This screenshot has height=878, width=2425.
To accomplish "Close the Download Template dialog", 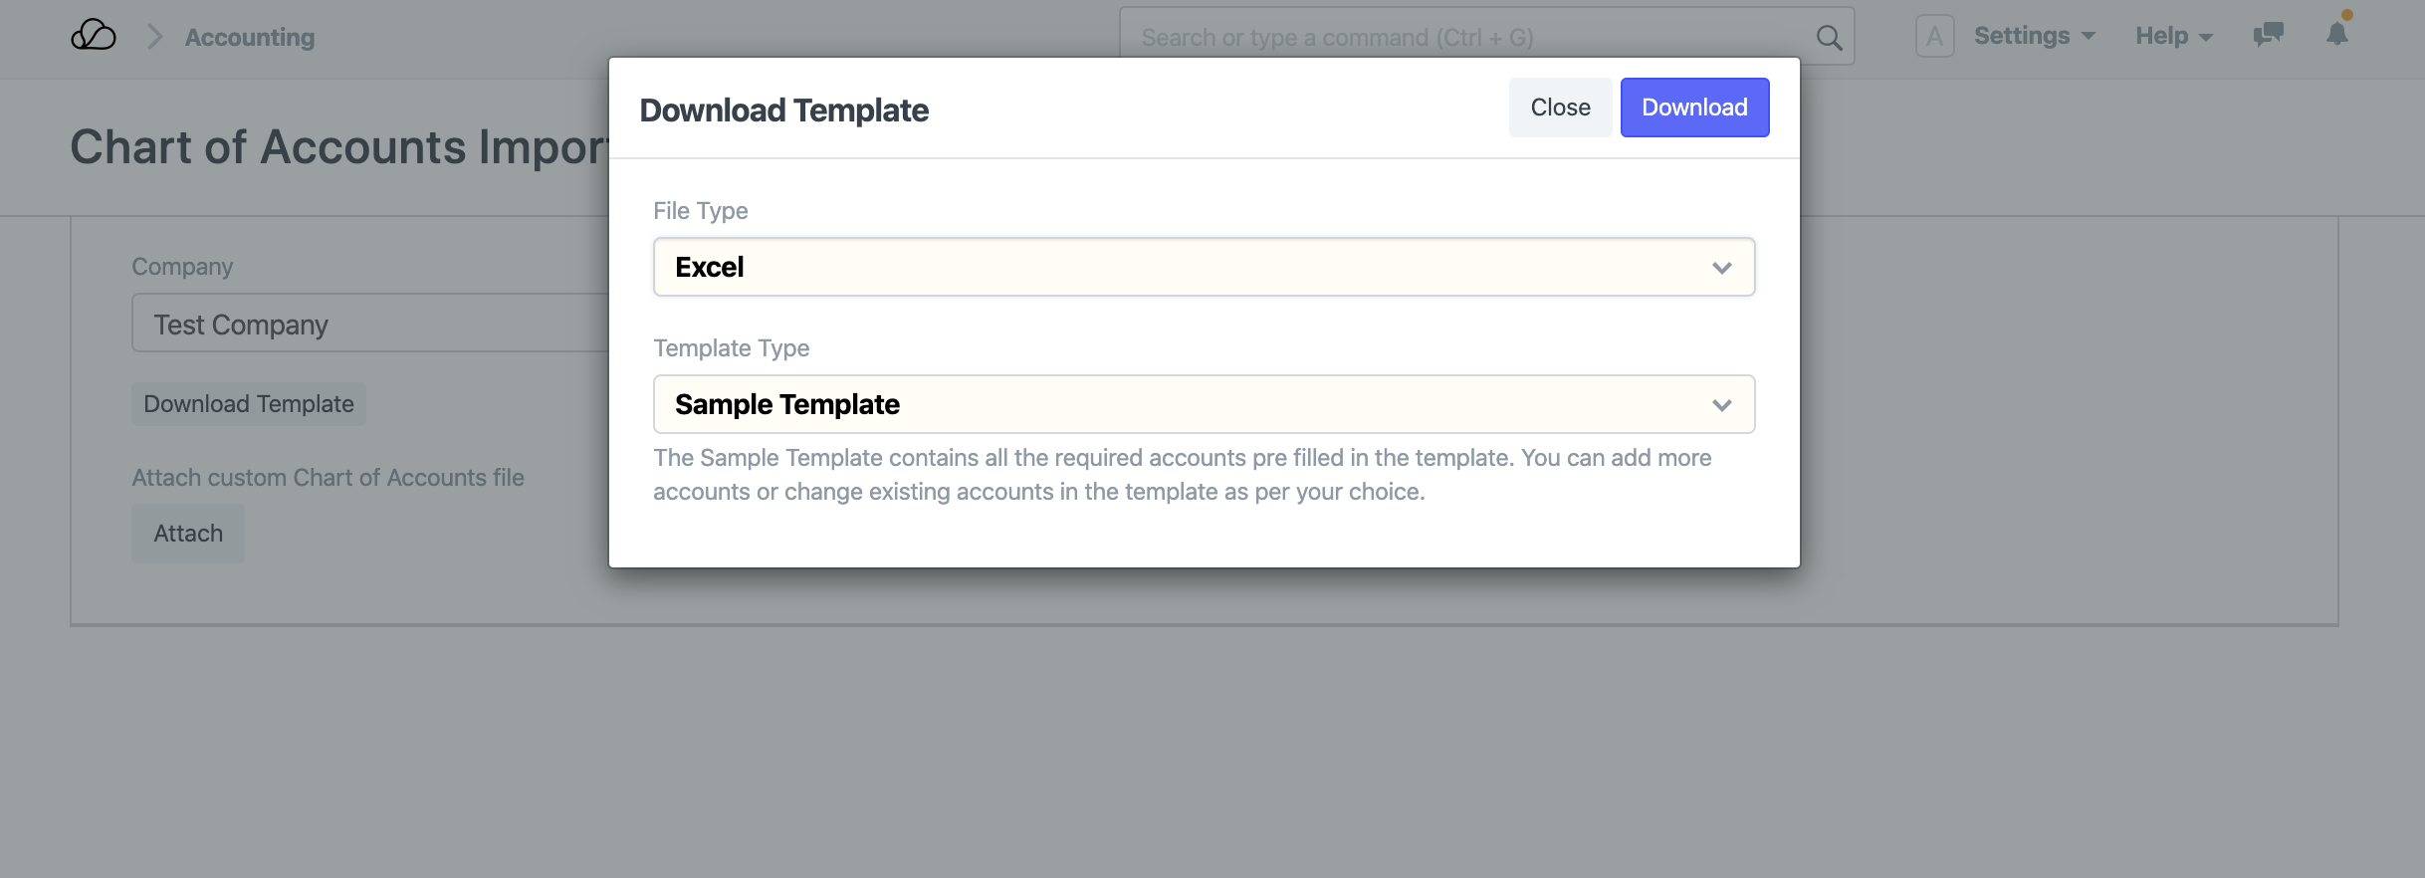I will tap(1559, 108).
